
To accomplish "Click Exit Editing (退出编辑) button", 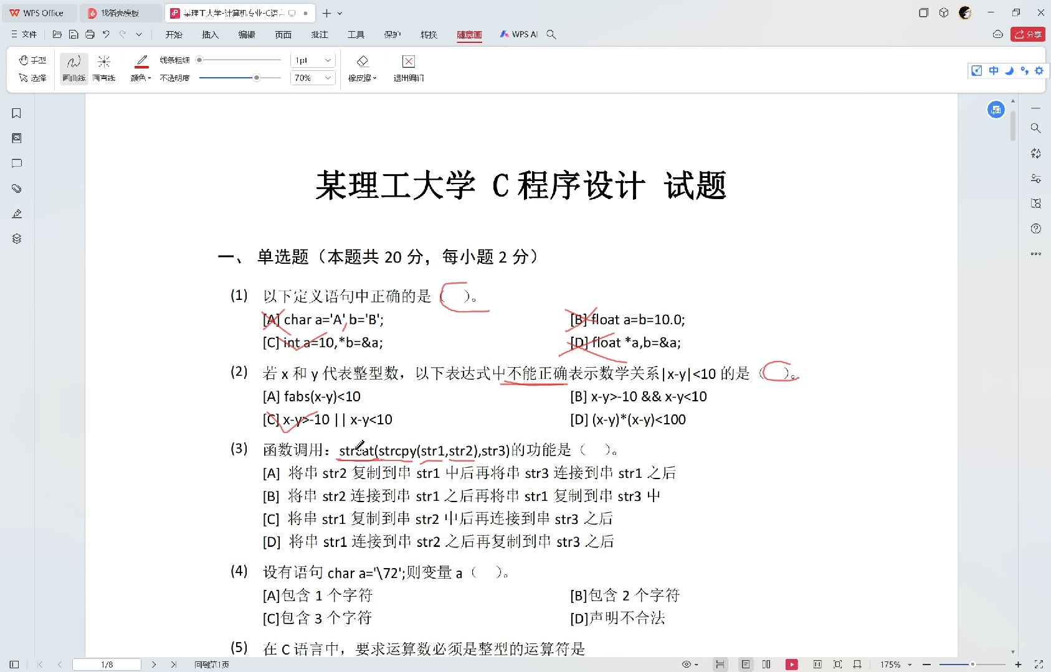I will tap(409, 68).
